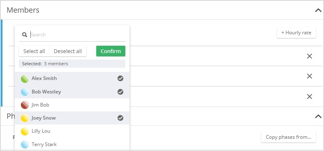The height and width of the screenshot is (151, 324).
Task: Open Copy phases from... dropdown
Action: coord(288,137)
